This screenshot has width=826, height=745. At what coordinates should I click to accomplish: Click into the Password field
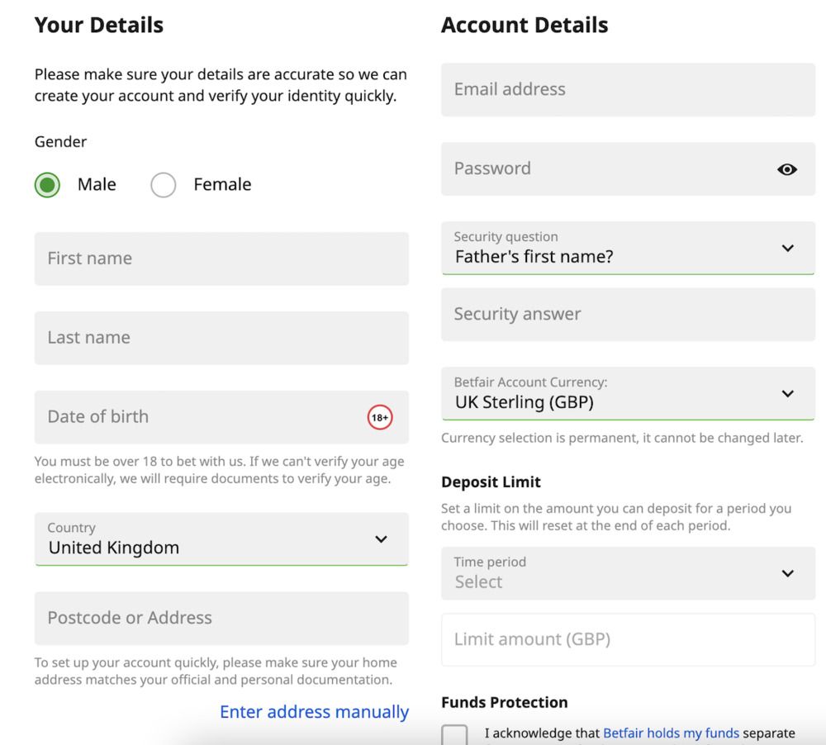(603, 169)
